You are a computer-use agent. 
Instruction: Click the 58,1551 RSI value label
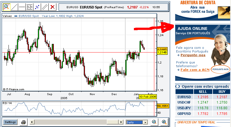coord(162,106)
